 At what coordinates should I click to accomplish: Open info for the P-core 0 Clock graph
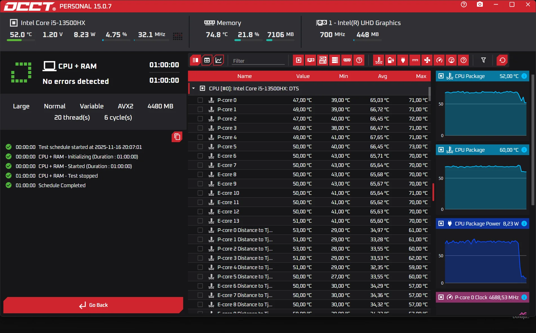[524, 297]
